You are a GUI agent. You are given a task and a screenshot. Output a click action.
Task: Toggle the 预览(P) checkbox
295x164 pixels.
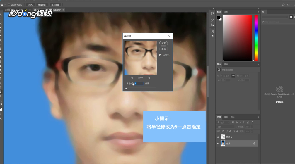tap(160, 55)
